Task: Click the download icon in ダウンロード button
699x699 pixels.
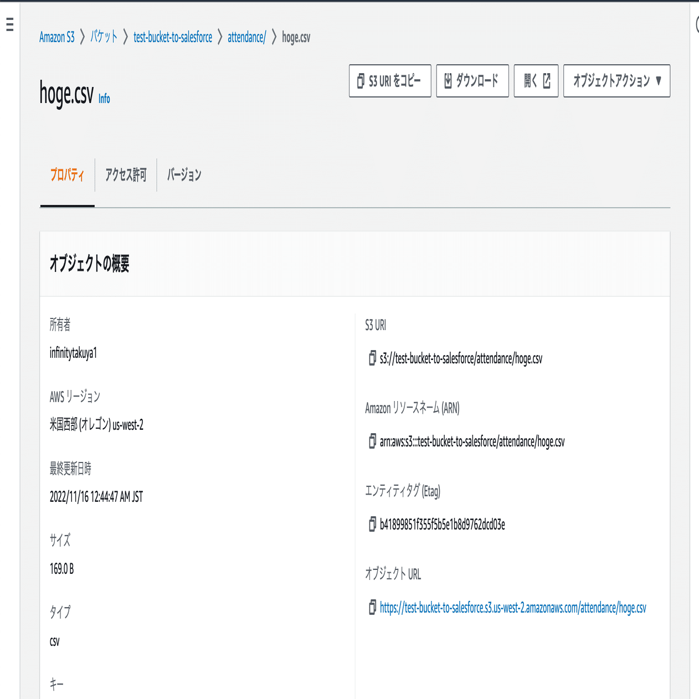Action: coord(449,80)
